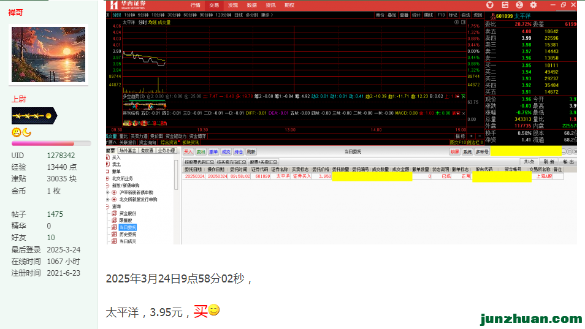Click the chart minus icon near 15:00
Screen dimensions: 585x329
(480, 137)
